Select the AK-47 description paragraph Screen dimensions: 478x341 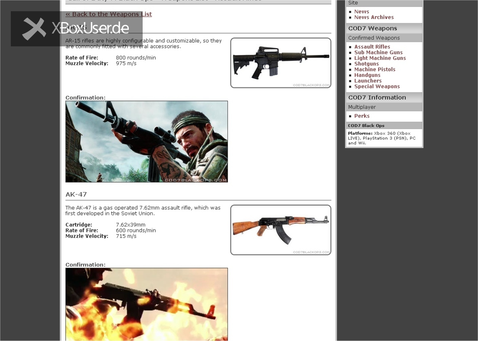[143, 211]
